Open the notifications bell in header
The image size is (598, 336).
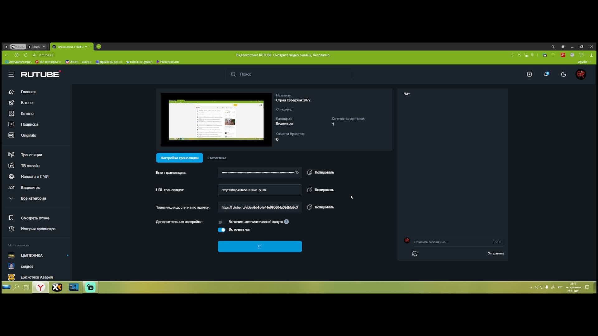point(546,74)
